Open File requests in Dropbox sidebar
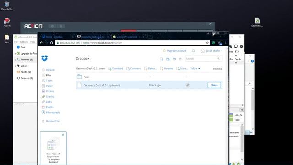 click(51, 112)
